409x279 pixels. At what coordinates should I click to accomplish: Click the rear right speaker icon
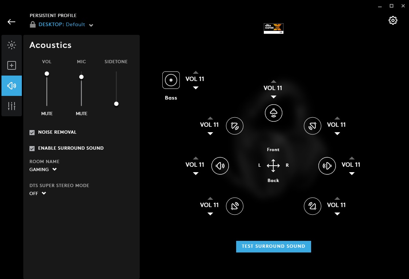pyautogui.click(x=313, y=206)
